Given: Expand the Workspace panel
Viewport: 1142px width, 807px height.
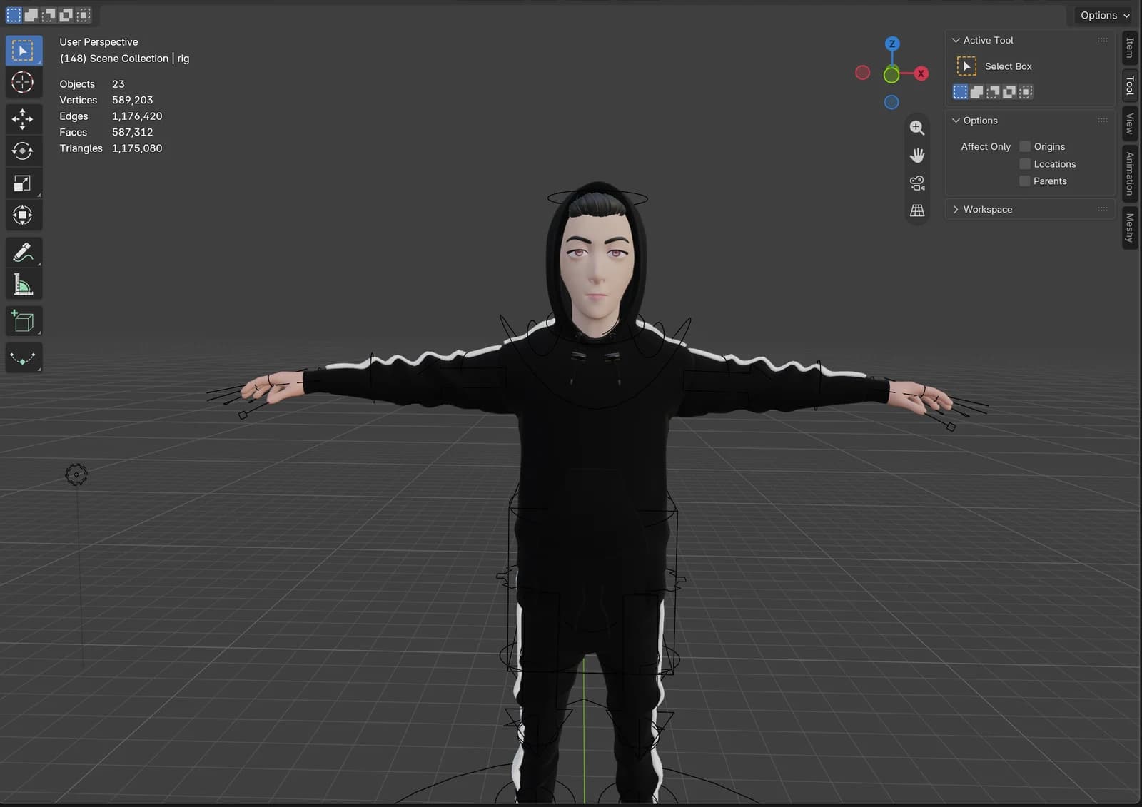Looking at the screenshot, I should [956, 209].
